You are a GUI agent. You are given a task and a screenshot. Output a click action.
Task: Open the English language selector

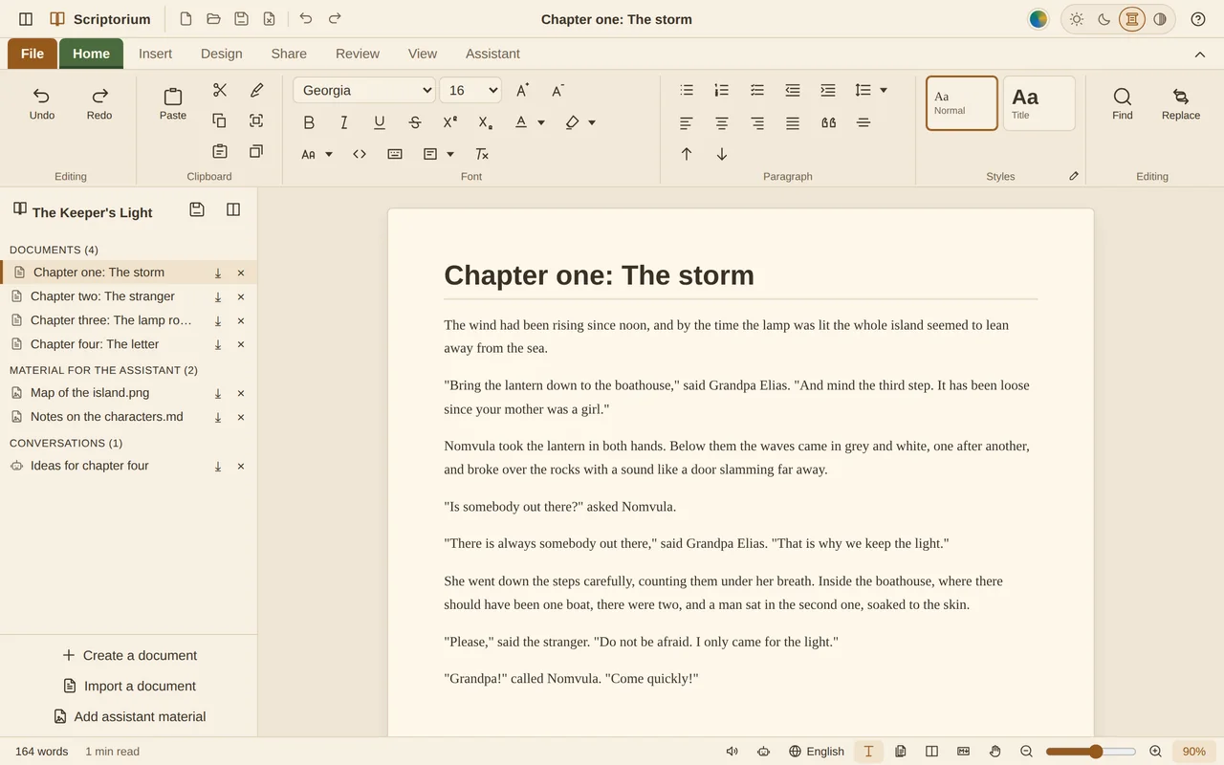pos(817,752)
